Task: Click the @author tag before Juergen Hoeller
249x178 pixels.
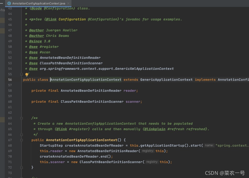Action: click(x=36, y=30)
